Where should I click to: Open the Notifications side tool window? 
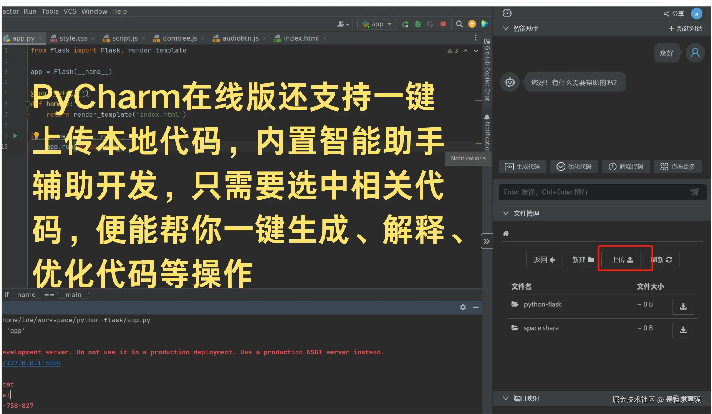click(x=487, y=133)
